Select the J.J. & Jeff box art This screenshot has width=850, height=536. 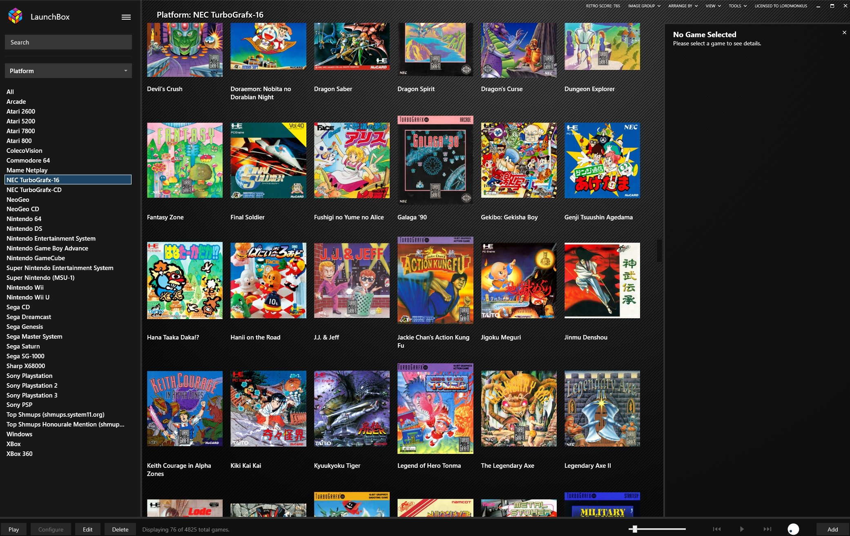pyautogui.click(x=352, y=280)
